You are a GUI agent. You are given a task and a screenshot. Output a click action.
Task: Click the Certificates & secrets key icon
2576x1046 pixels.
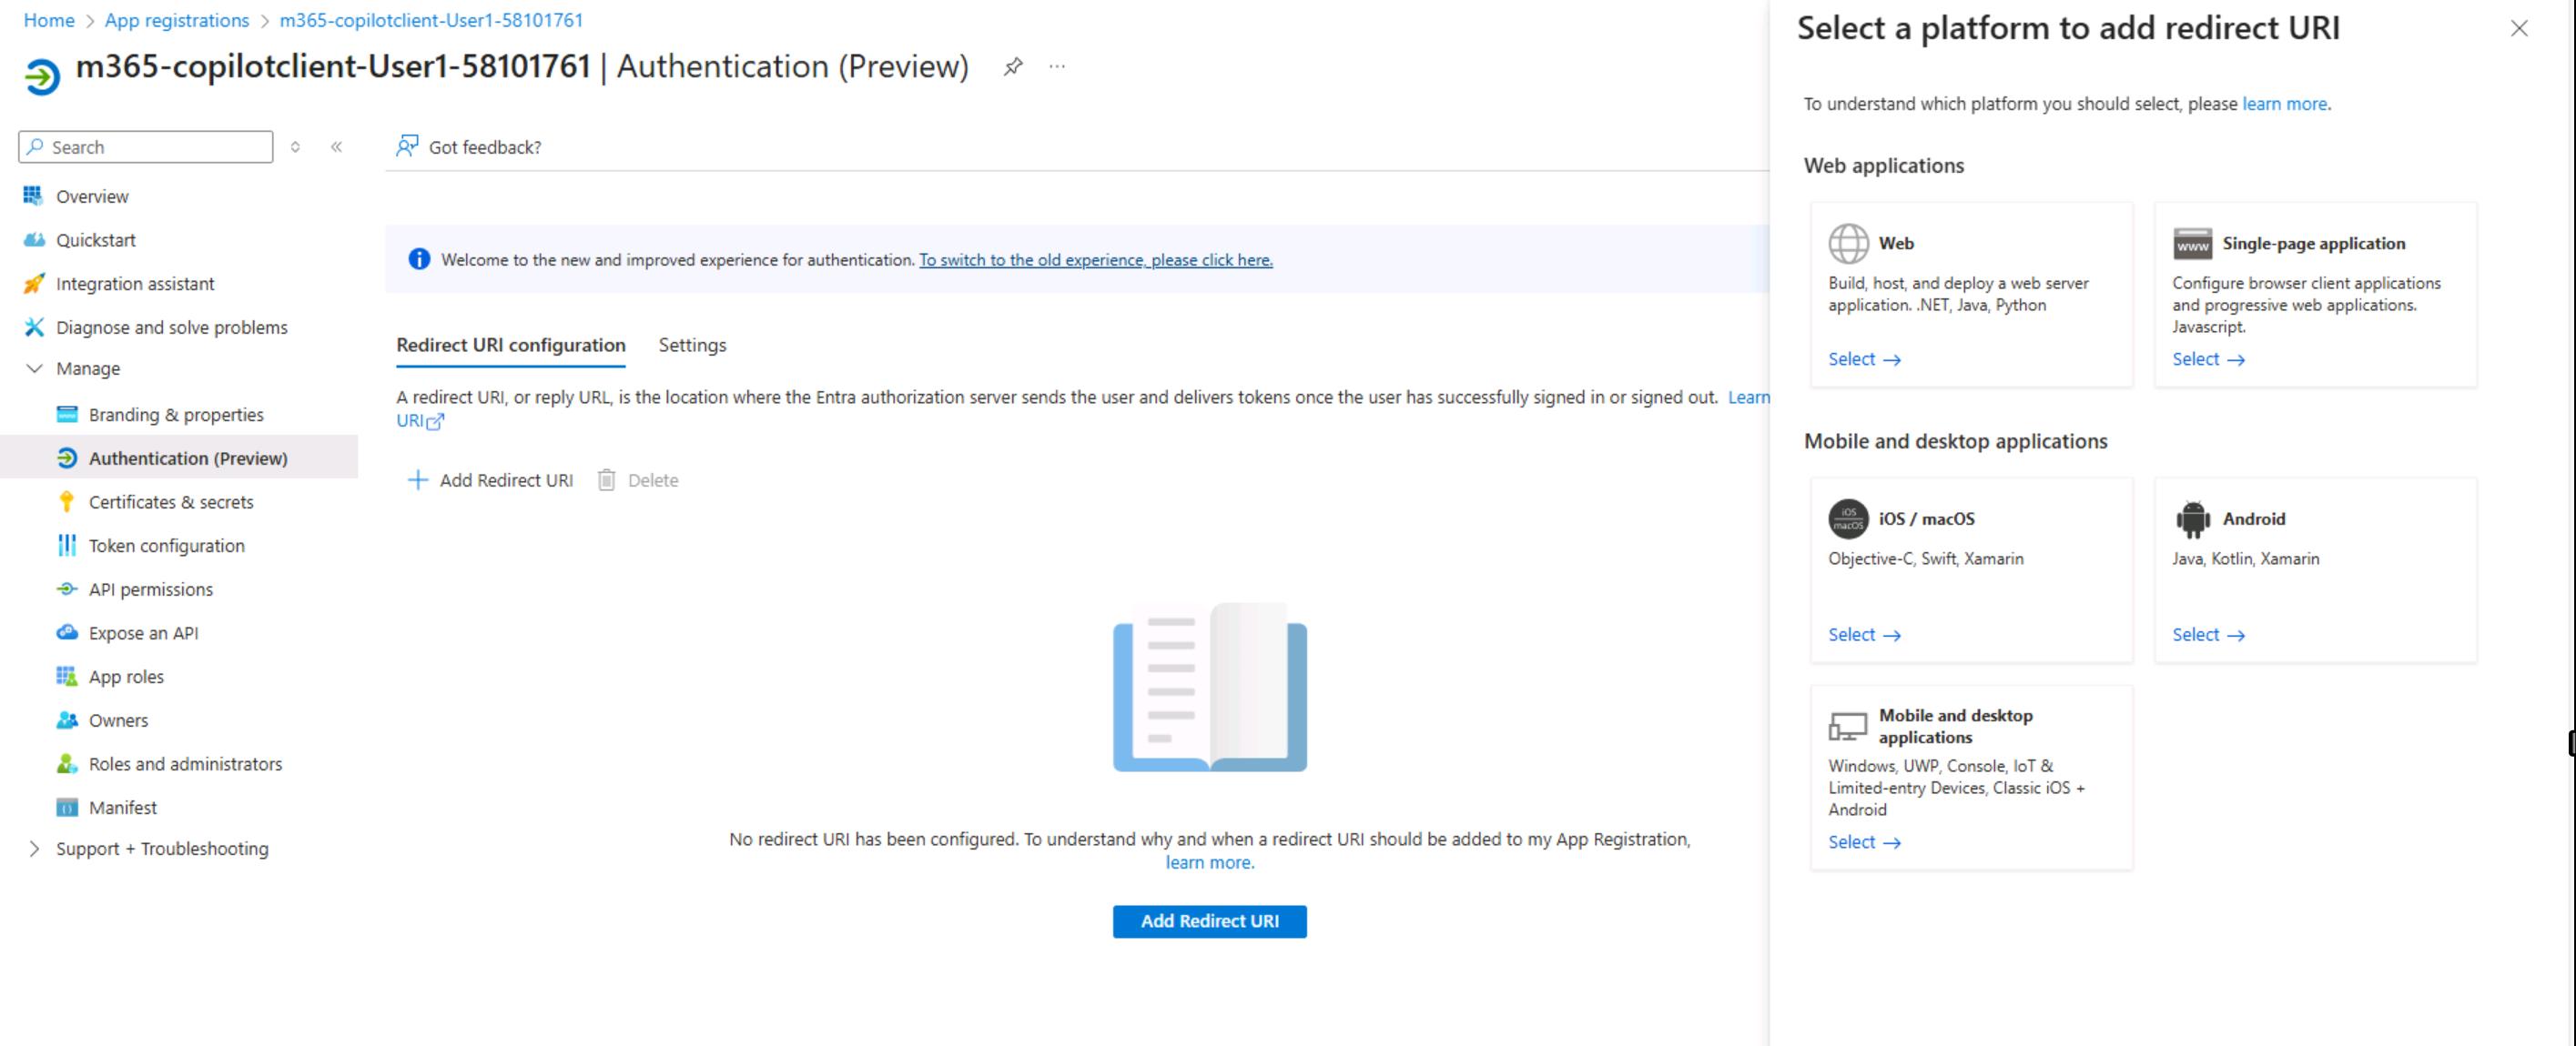pyautogui.click(x=66, y=501)
